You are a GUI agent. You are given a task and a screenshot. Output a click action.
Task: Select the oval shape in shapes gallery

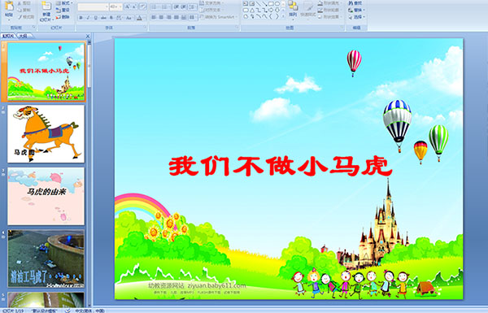coord(277,4)
